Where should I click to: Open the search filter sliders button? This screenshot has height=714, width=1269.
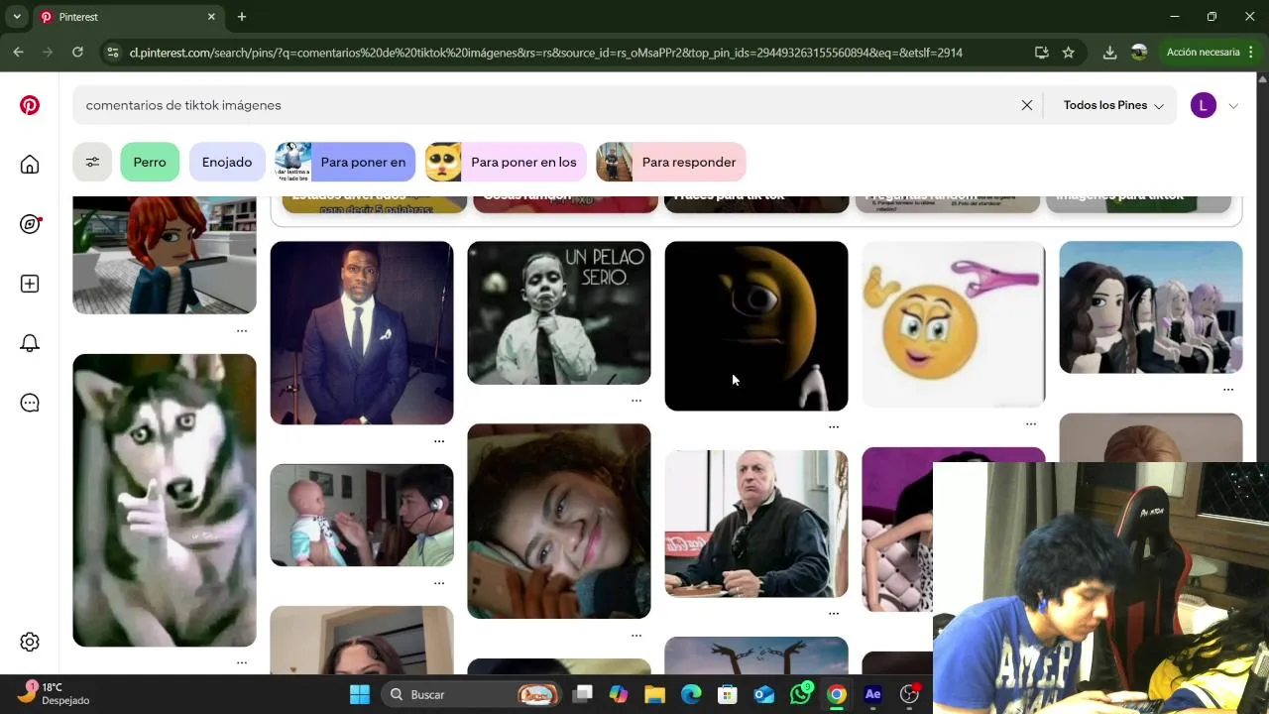point(92,162)
